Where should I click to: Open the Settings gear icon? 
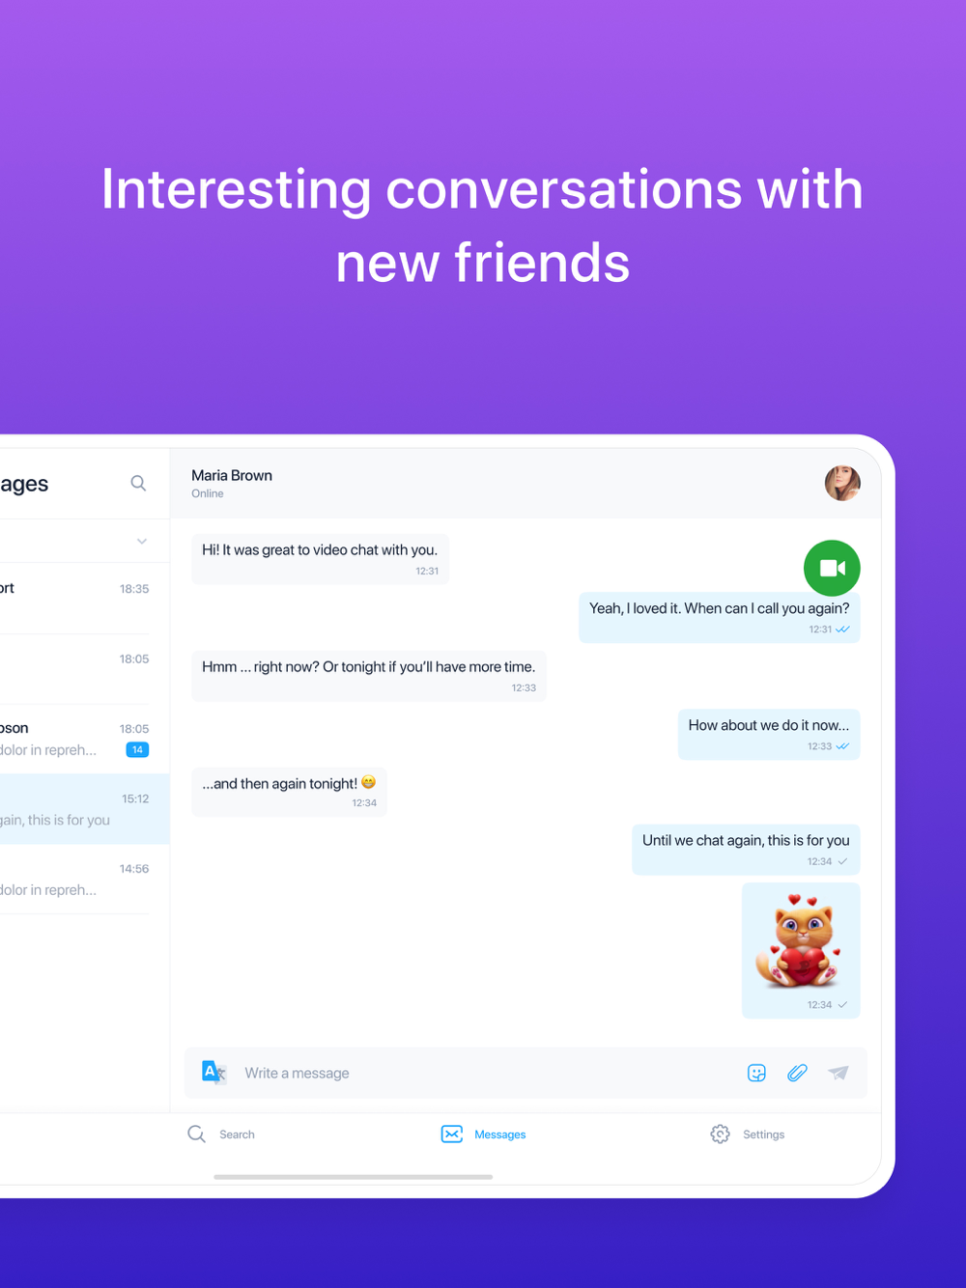click(720, 1134)
